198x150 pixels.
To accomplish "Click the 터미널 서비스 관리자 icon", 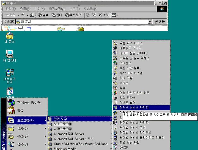I will [x=115, y=123].
